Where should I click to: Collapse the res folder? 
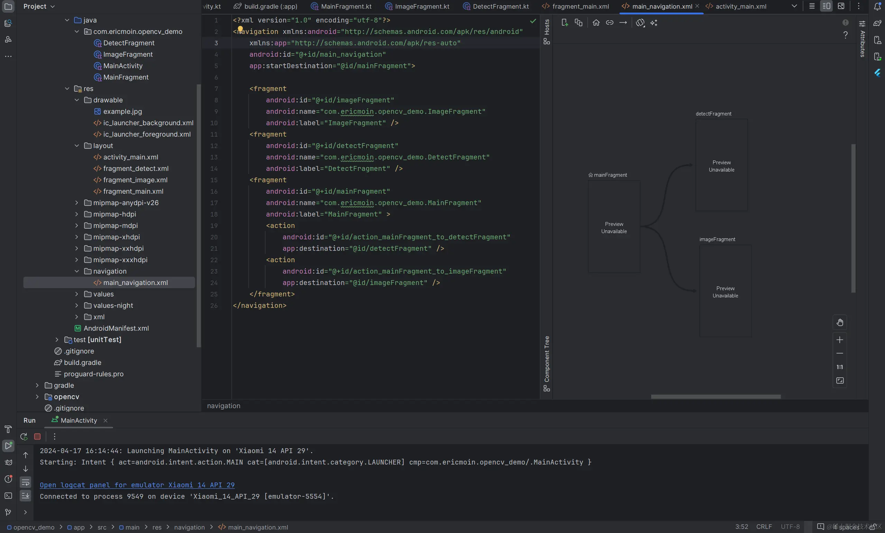point(67,89)
